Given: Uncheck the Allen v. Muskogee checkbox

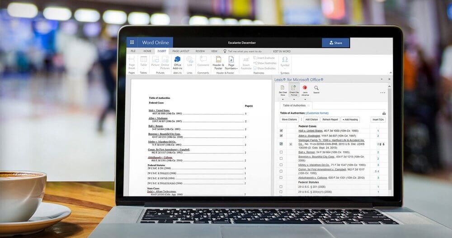Looking at the screenshot, I should pyautogui.click(x=281, y=136).
